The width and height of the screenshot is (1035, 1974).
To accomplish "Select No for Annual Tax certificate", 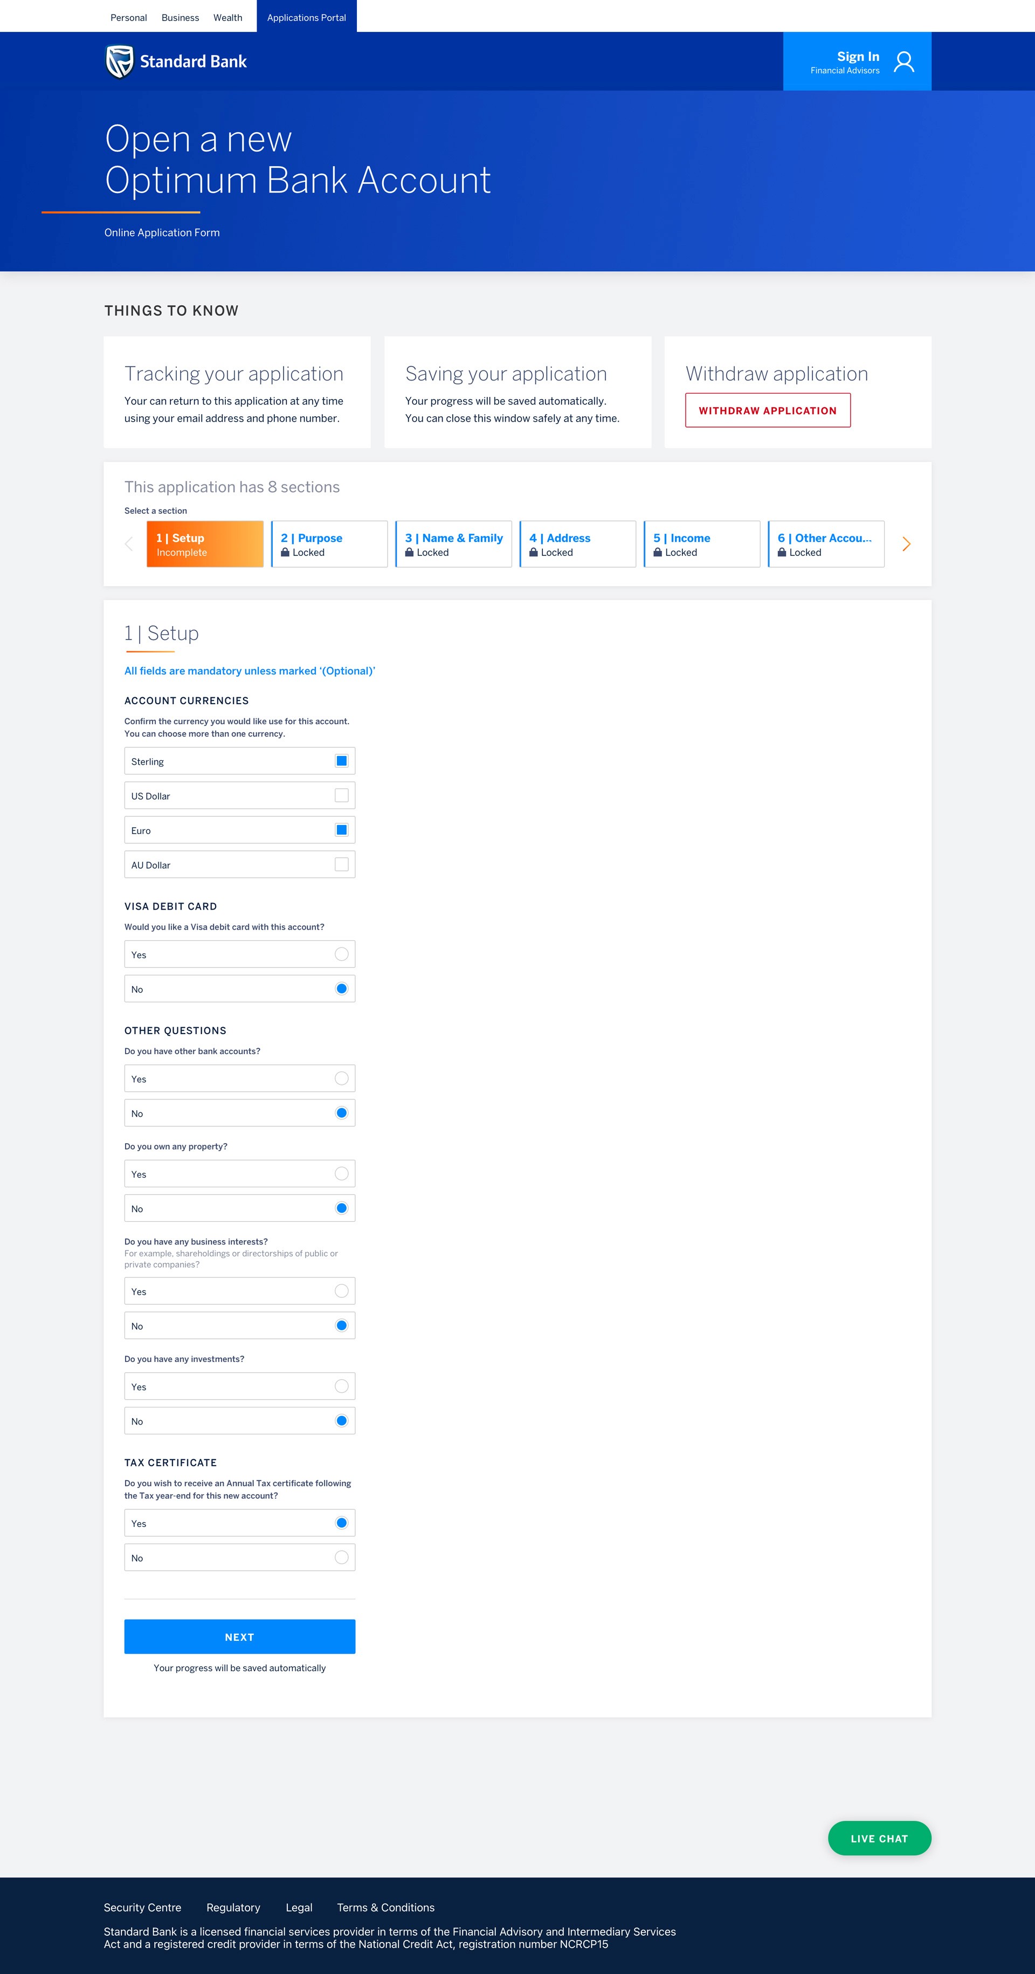I will (342, 1557).
